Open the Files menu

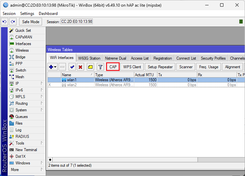click(x=27, y=123)
